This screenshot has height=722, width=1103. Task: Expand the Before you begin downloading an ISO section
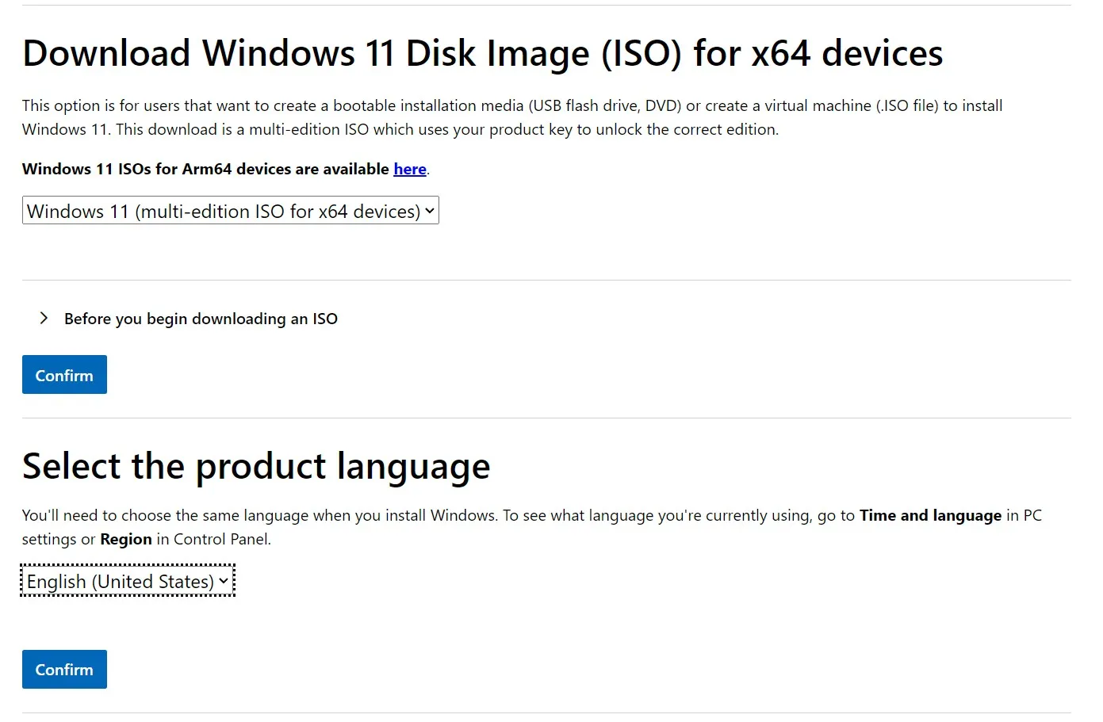(x=201, y=319)
